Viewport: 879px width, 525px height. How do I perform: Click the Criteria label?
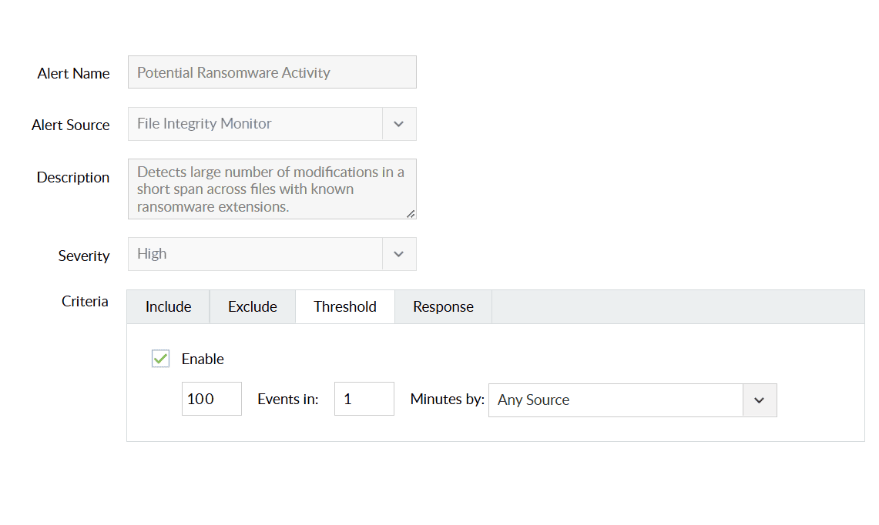[85, 301]
